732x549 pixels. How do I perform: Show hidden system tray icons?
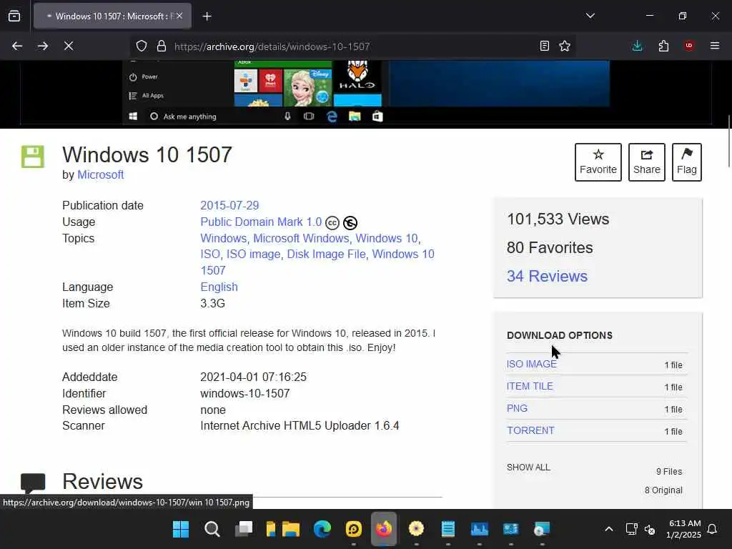pyautogui.click(x=609, y=529)
